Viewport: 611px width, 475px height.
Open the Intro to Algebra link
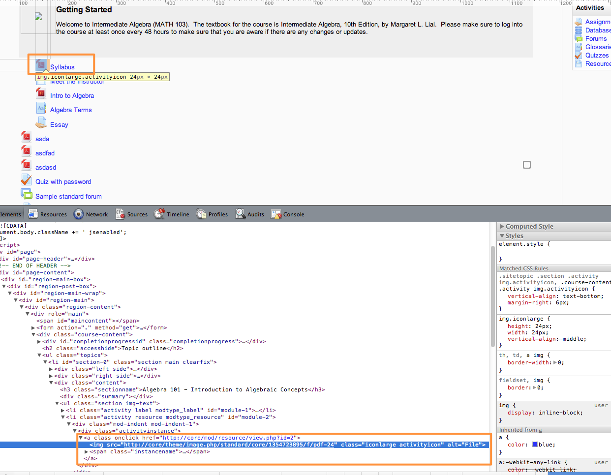(x=72, y=96)
